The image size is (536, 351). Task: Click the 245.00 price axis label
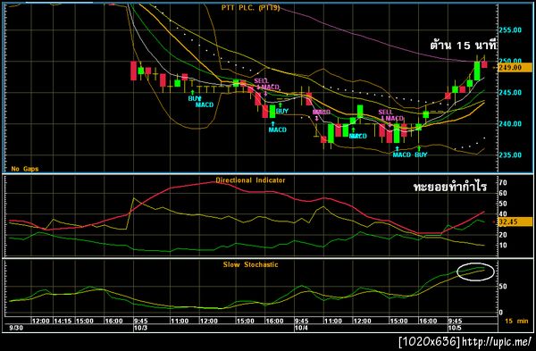coord(510,92)
